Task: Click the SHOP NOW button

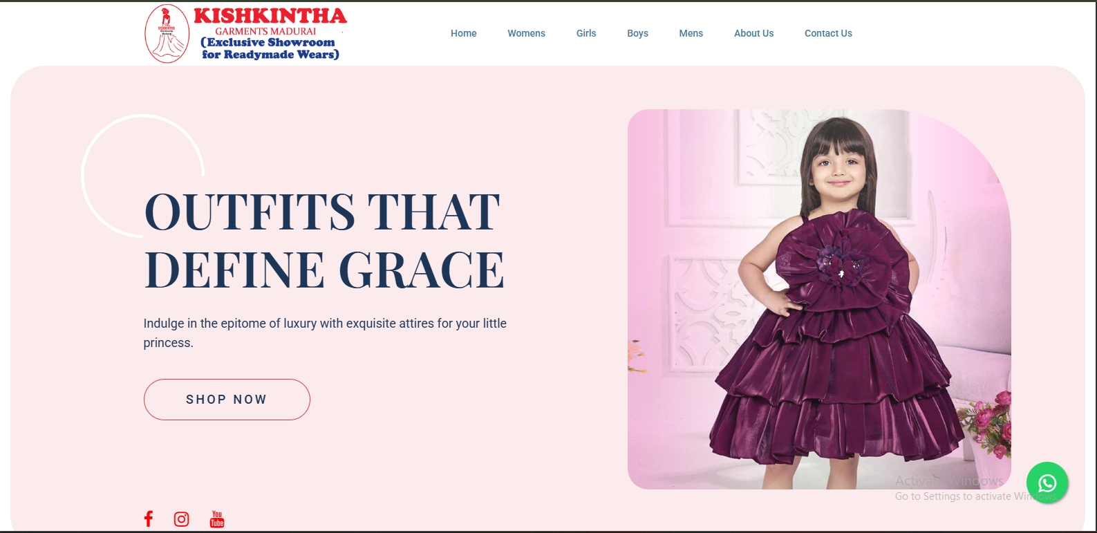Action: 227,400
